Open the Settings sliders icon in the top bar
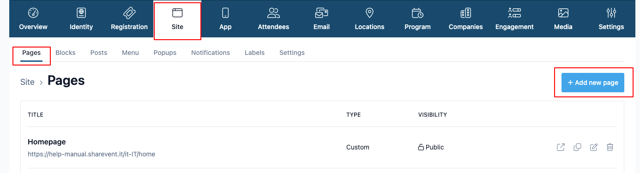 611,13
